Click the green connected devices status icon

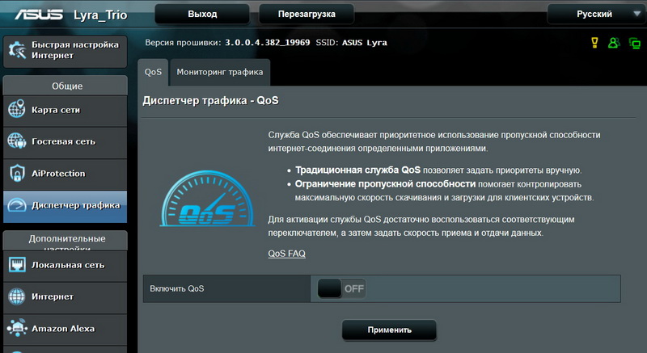coord(634,43)
